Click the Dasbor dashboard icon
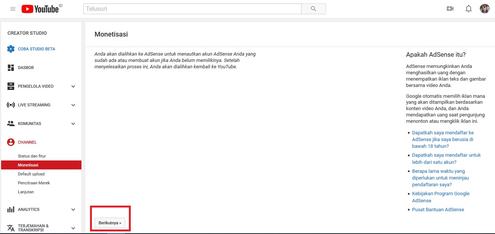This screenshot has width=495, height=234. (x=11, y=68)
